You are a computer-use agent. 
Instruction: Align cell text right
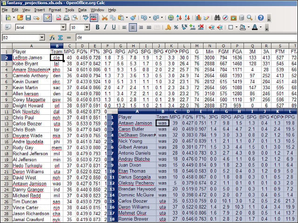click(x=141, y=27)
